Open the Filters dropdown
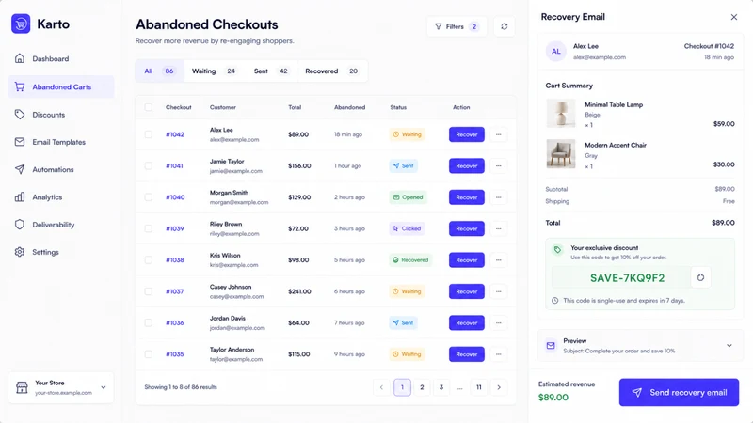Viewport: 753px width, 423px height. tap(457, 26)
